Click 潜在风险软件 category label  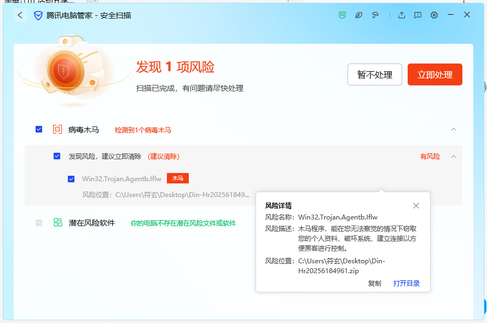[92, 223]
